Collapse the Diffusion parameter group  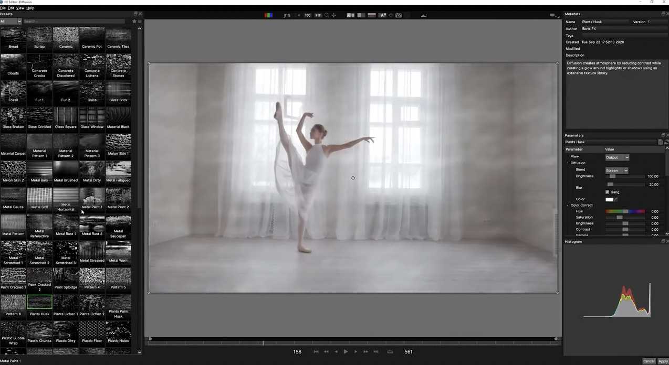click(x=568, y=163)
